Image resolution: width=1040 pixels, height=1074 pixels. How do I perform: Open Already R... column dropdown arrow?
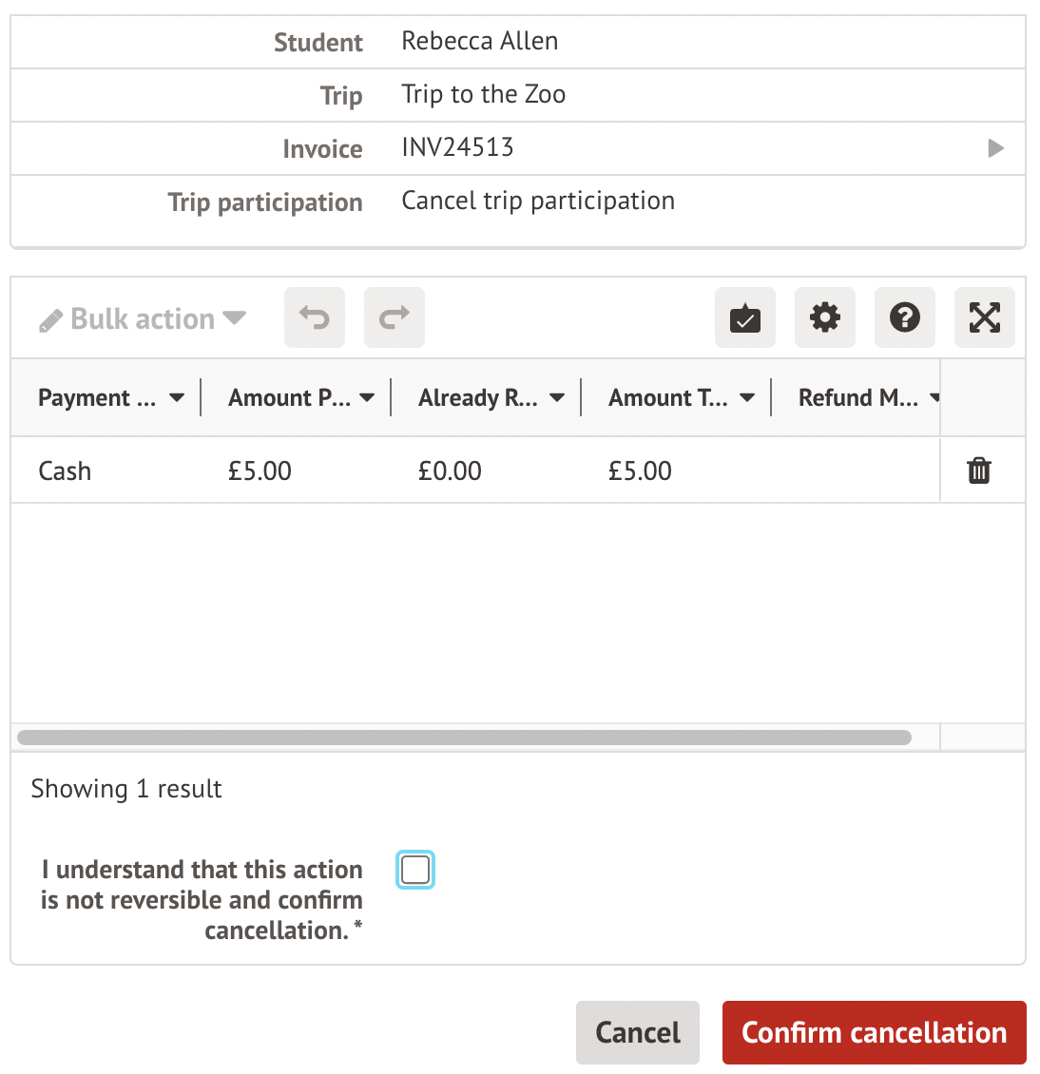point(557,398)
